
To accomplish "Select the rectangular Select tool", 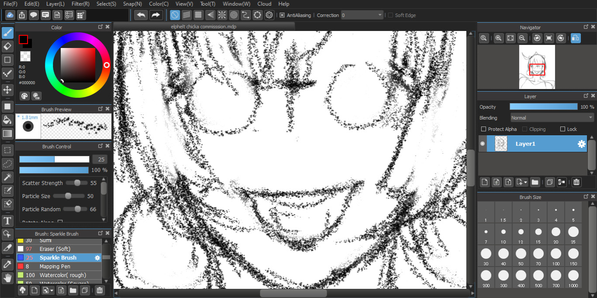I will [x=7, y=151].
